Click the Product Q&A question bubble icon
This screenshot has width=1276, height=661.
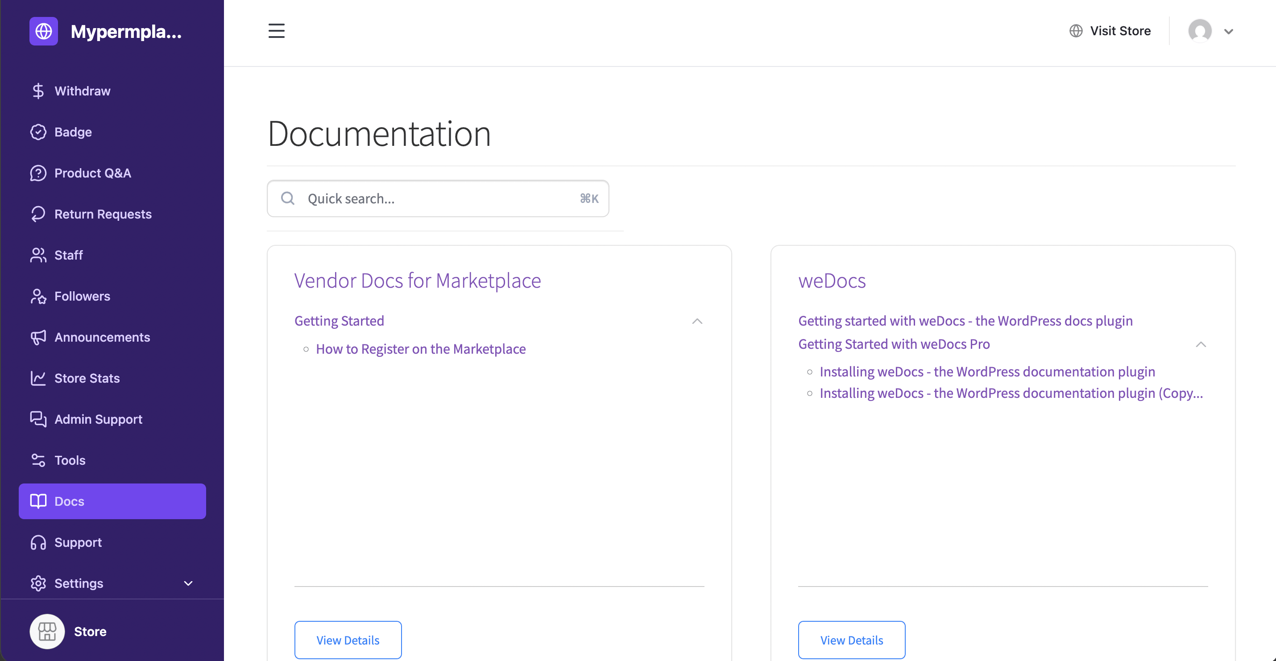coord(38,174)
